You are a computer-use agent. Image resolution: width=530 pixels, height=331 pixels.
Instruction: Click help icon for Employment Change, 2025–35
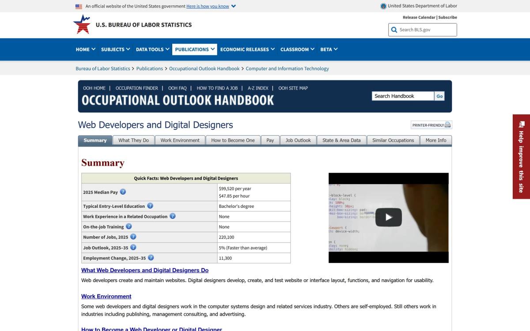[151, 258]
